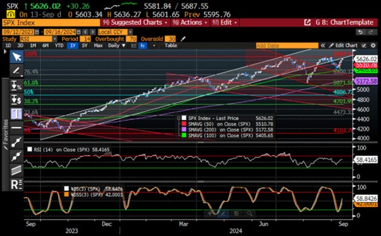Click the yellow icon beside On 13-Sep
381x236 pixels.
[x=11, y=15]
